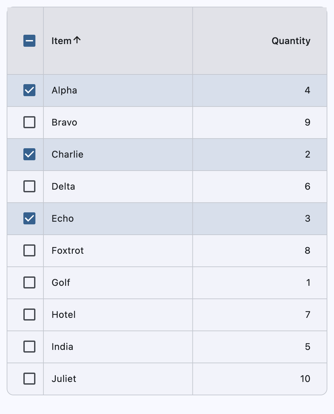Check the Bravo row checkbox
Image resolution: width=334 pixels, height=414 pixels.
point(29,122)
